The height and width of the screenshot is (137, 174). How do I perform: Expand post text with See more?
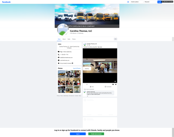pyautogui.click(x=100, y=47)
